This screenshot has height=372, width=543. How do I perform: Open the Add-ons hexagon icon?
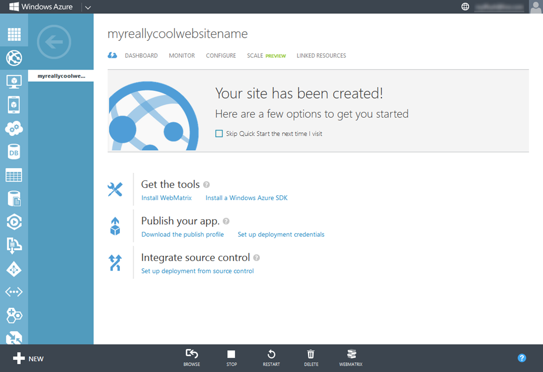coord(14,315)
